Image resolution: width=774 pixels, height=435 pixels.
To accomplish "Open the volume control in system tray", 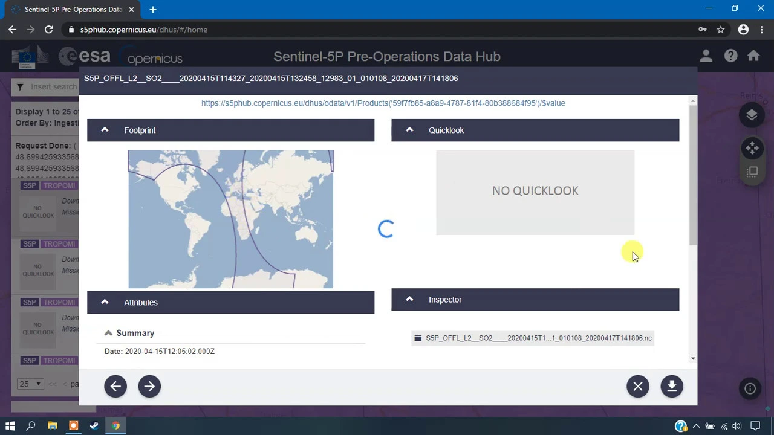I will tap(737, 427).
